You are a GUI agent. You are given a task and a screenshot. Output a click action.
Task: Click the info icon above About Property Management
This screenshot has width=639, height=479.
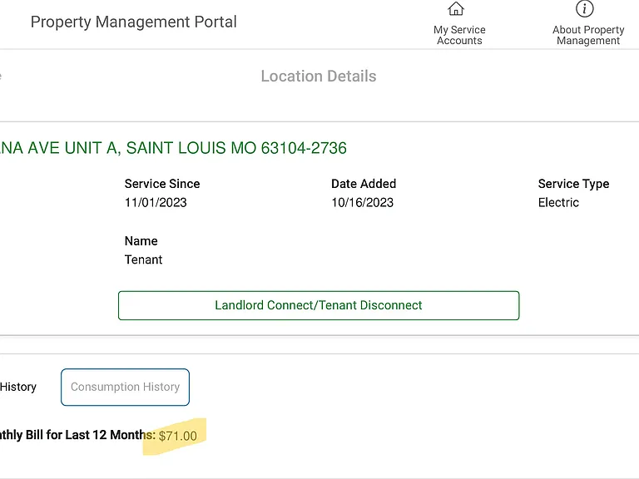(584, 8)
